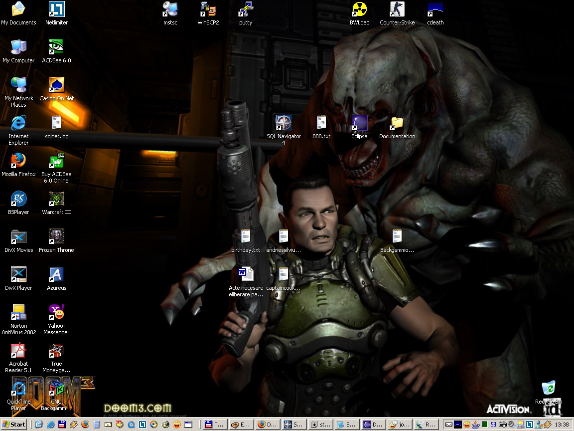Open the Documentation folder shortcut

tap(397, 127)
